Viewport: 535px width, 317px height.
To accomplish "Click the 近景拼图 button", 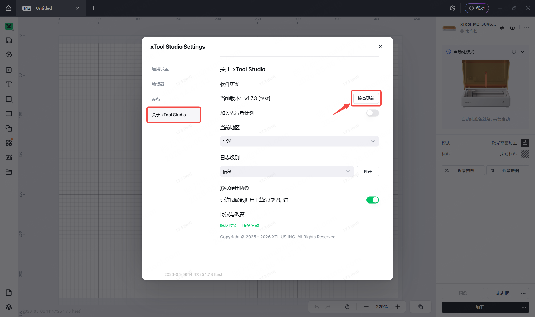I will (x=508, y=171).
